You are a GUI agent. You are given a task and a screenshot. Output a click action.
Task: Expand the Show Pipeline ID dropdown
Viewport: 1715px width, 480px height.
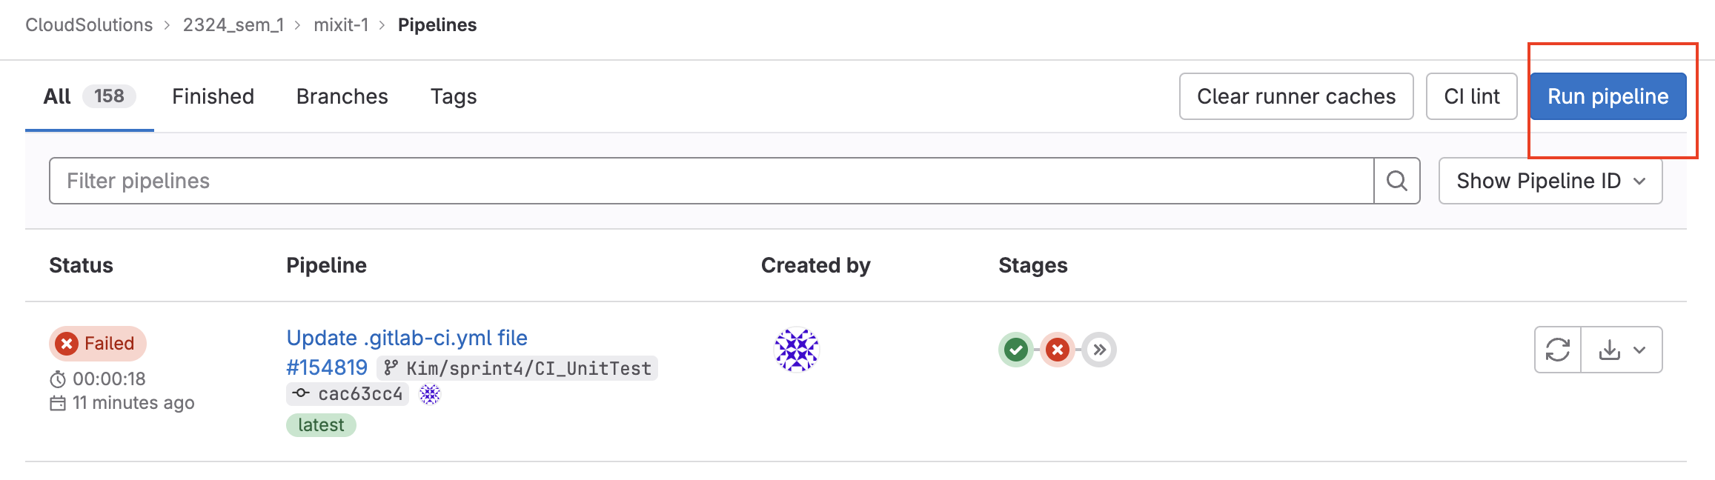(1550, 181)
